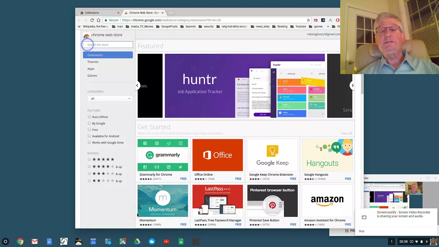
Task: Enable the Runs Offline filter
Action: pyautogui.click(x=89, y=117)
